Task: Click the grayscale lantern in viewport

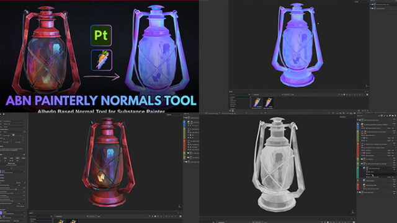Action: (278, 164)
